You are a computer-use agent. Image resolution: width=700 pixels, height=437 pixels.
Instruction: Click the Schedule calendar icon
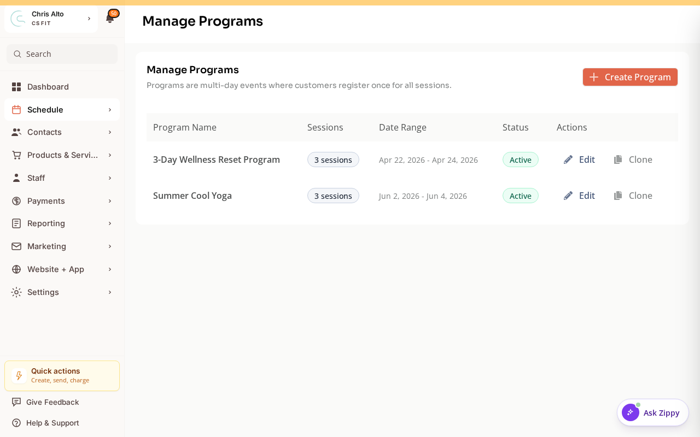point(16,110)
